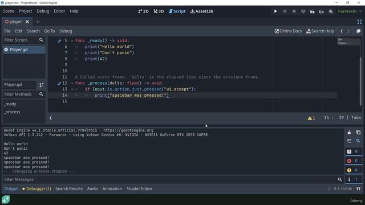Clear the output log

(x=349, y=133)
